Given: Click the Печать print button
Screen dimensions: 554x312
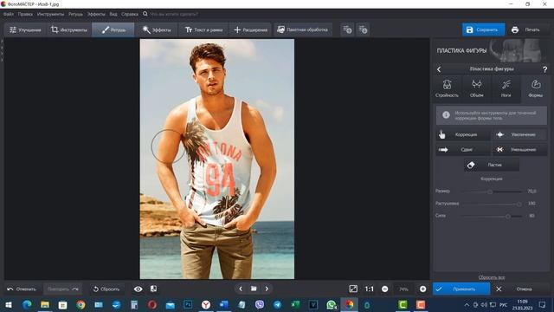Looking at the screenshot, I should point(525,29).
